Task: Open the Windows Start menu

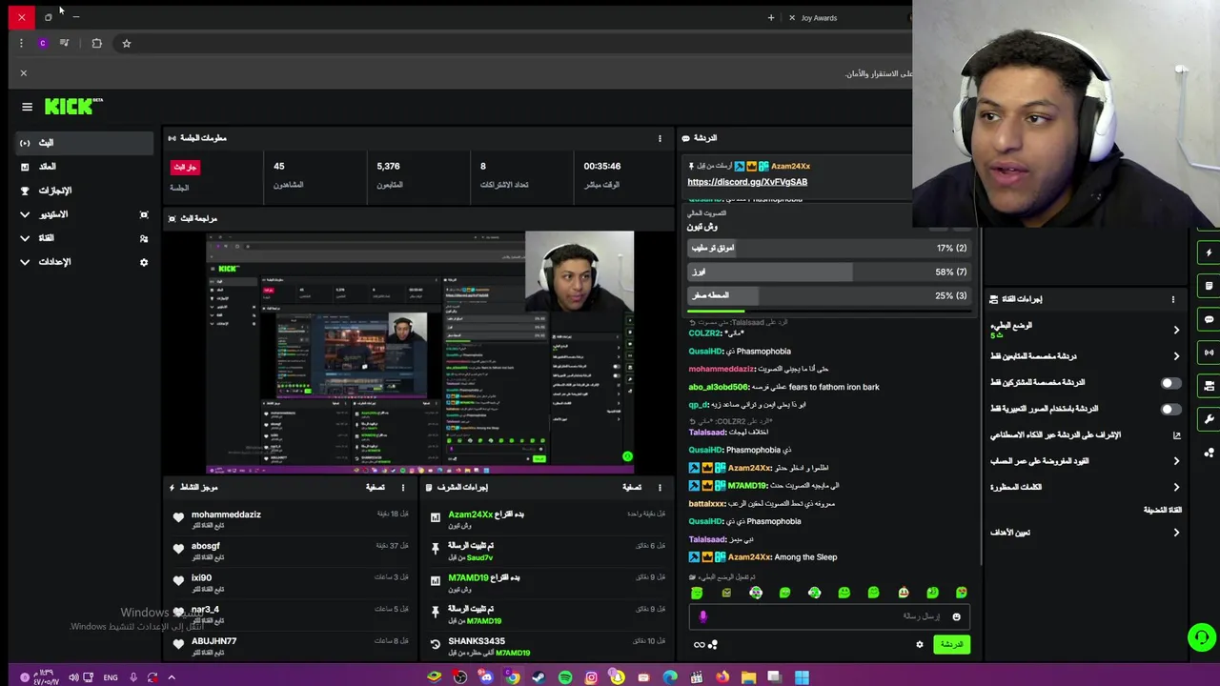Action: 802,677
